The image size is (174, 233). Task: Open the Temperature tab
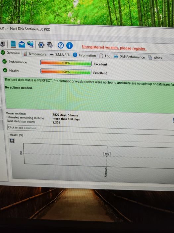click(35, 54)
